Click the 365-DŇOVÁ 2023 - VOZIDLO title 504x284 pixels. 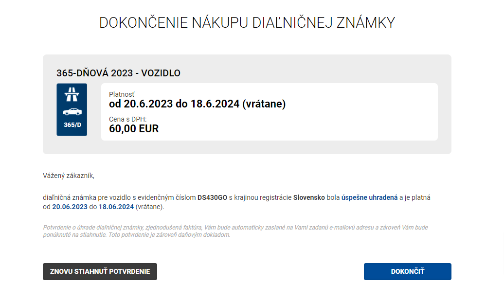[x=118, y=73]
